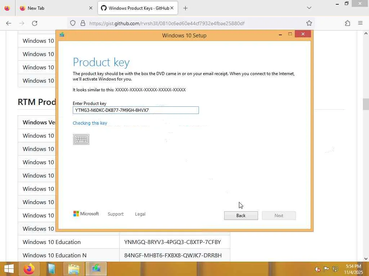Open File Explorer from the taskbar
369x276 pixels.
coord(74,269)
